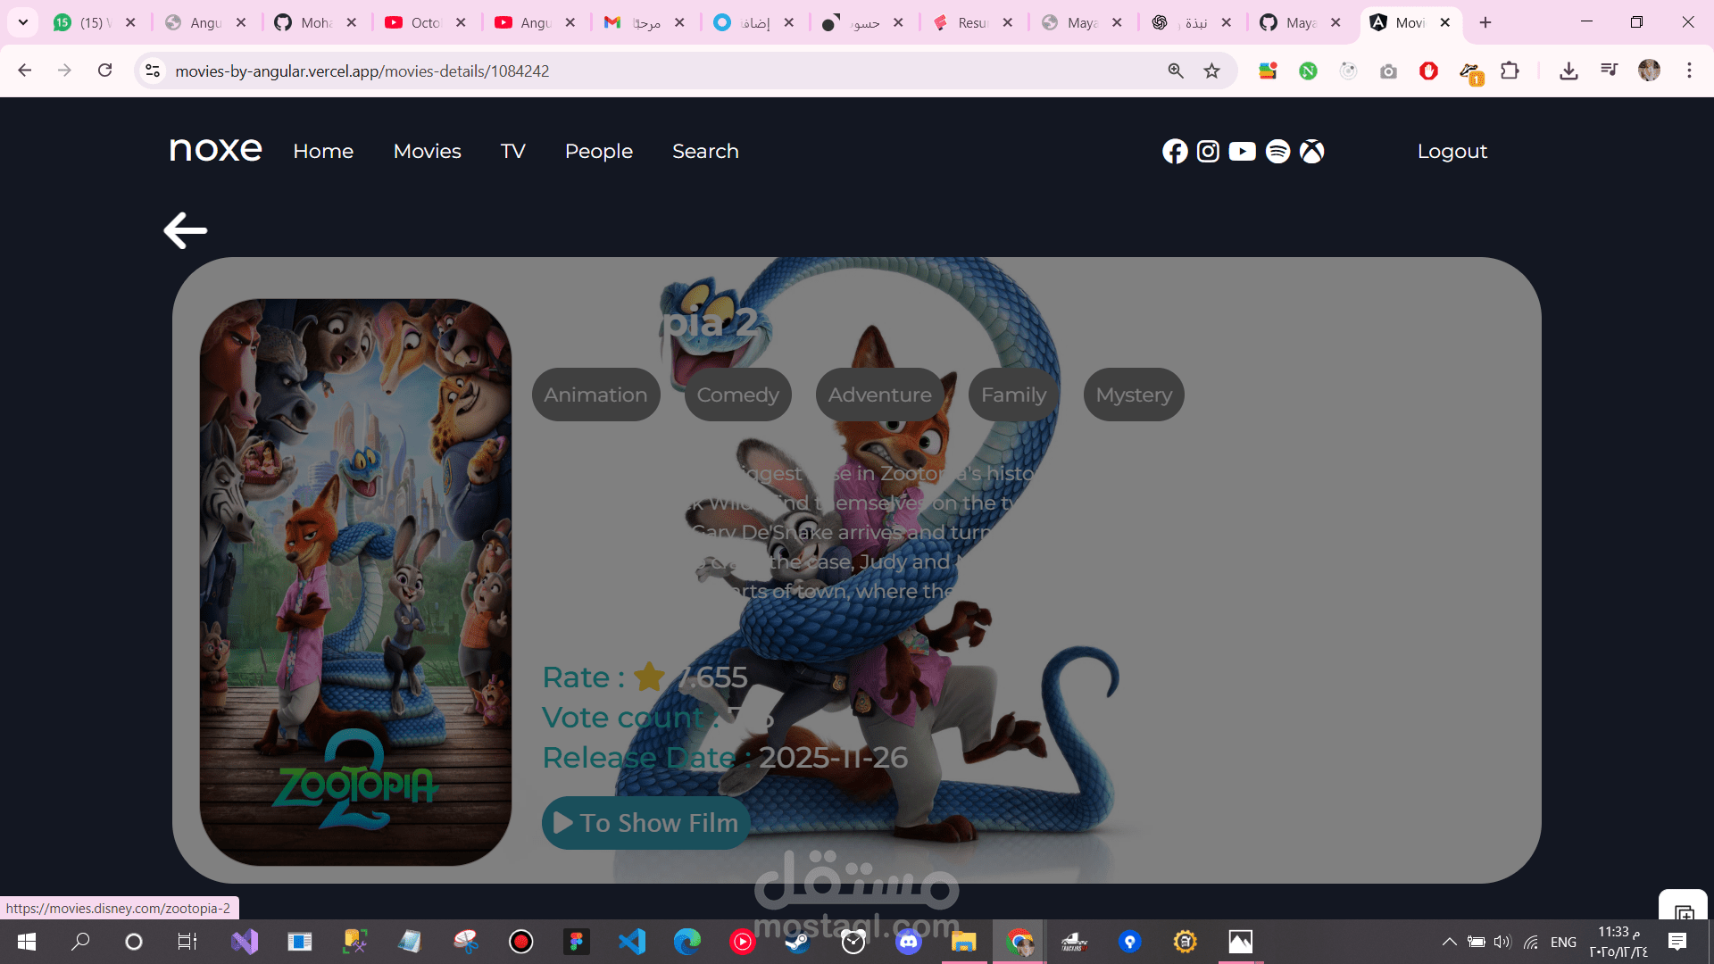Click the noxe logo

click(215, 150)
